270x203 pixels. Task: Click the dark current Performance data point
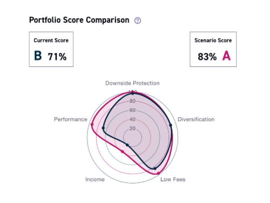coord(103,128)
